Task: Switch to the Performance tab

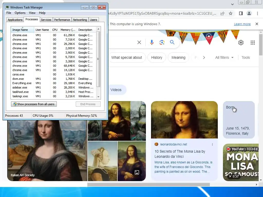Action: (x=62, y=20)
